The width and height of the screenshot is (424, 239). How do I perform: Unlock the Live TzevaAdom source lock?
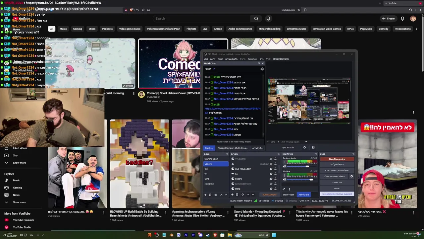pyautogui.click(x=275, y=169)
